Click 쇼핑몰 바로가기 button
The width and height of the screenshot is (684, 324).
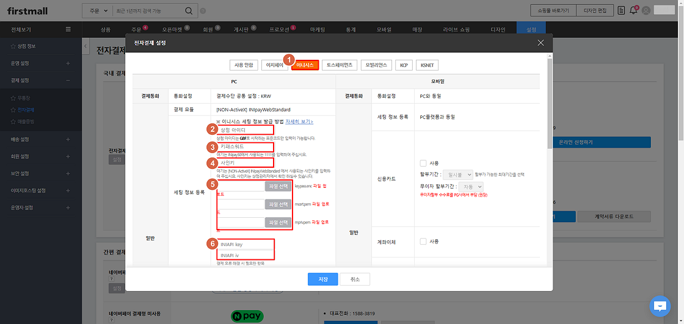coord(553,10)
